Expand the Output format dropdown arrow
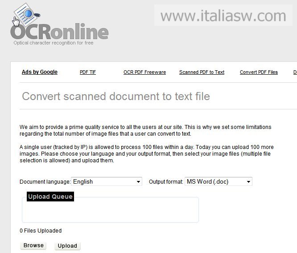 pos(248,181)
